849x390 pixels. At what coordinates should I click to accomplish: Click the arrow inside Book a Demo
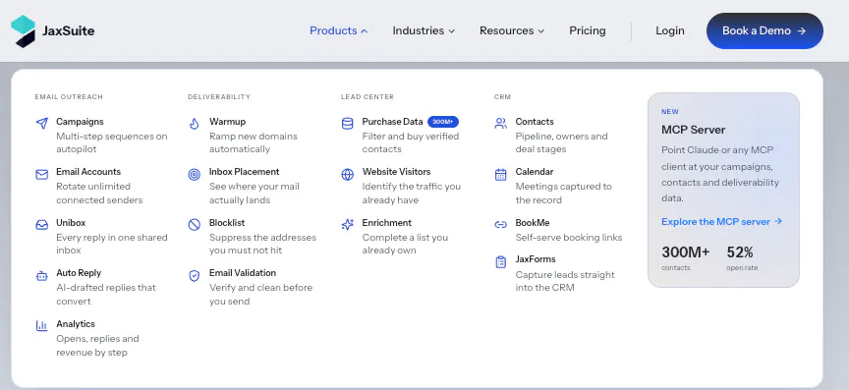pyautogui.click(x=802, y=30)
